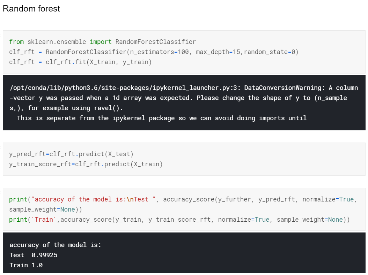The height and width of the screenshot is (275, 368).
Task: Select the Train 1.0 output line
Action: tap(26, 265)
